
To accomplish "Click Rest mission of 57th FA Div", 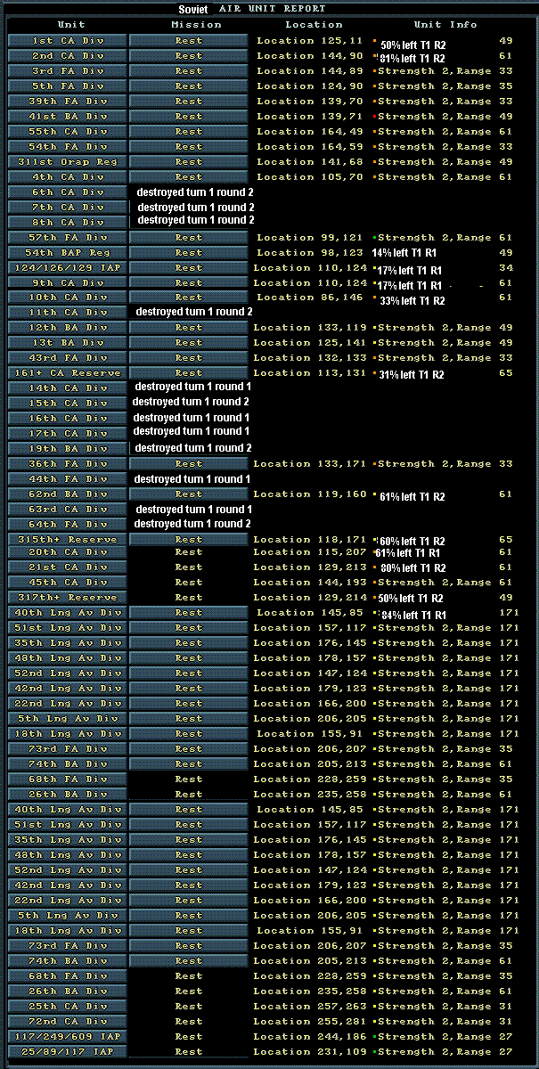I will [189, 238].
